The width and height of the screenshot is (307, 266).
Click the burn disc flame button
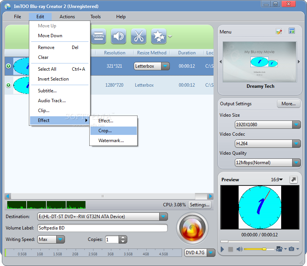pyautogui.click(x=192, y=228)
